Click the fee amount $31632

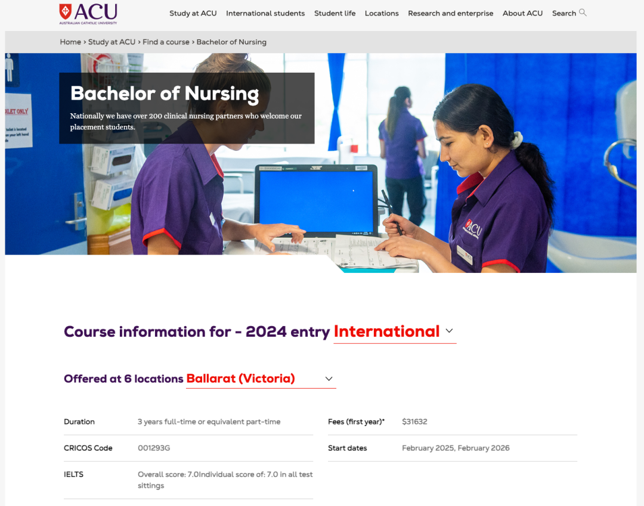[414, 422]
